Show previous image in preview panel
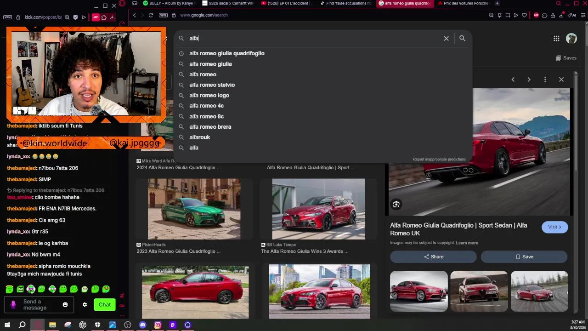 513,80
